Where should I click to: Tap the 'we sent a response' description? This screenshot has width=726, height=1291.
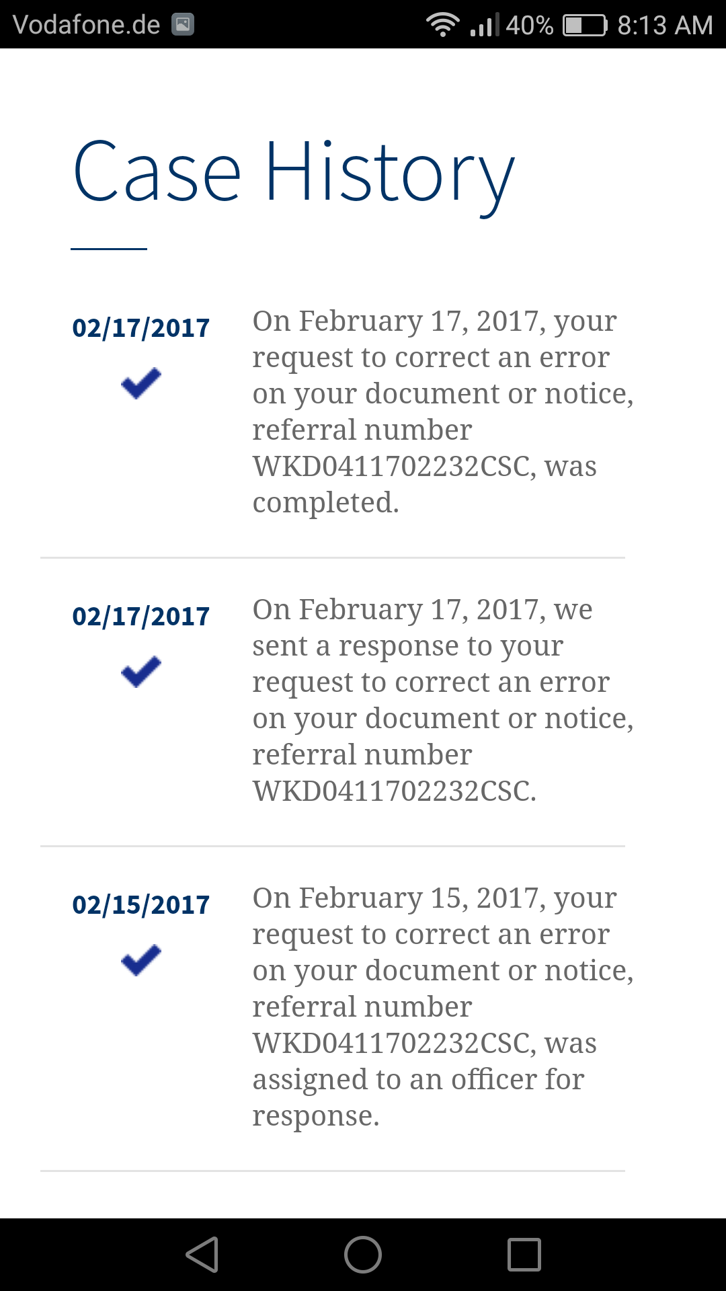[443, 700]
